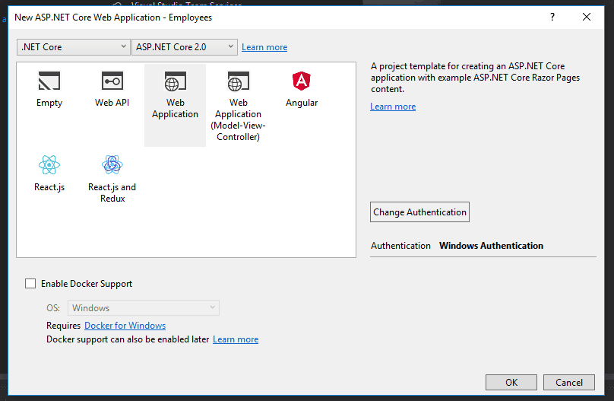Screen dimensions: 614x401
Task: Pick the Web Application template icon
Action: click(175, 81)
